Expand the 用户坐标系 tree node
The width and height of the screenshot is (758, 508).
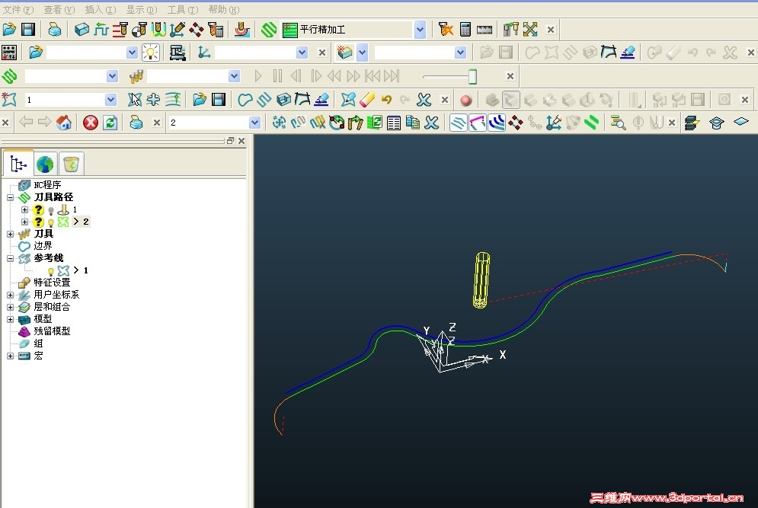(10, 295)
